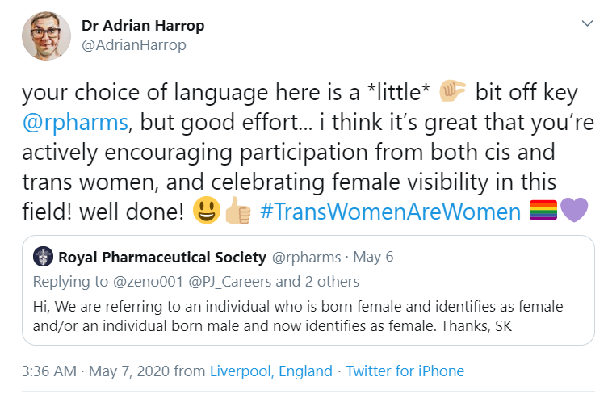The height and width of the screenshot is (394, 608).
Task: Follow the @rpharms mention link in the tweet text
Action: click(75, 123)
